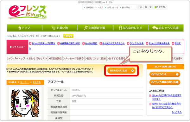Open 会員情報の確認と修正 link
Viewport: 190px width, 122px height.
pos(70,43)
